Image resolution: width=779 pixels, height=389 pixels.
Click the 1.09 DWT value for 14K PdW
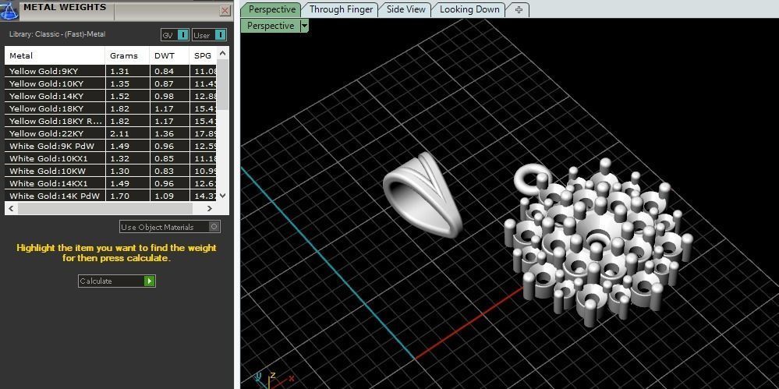(164, 196)
